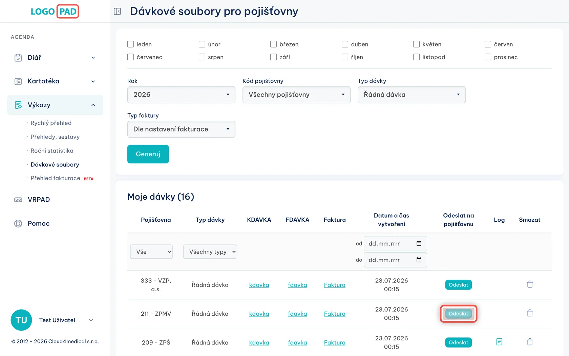
Task: Open the Typ faktury dropdown
Action: 181,129
